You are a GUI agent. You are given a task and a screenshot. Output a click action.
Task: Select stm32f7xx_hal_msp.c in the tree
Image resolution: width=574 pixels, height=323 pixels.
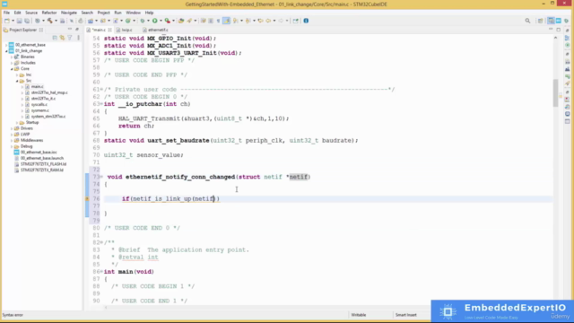point(49,92)
